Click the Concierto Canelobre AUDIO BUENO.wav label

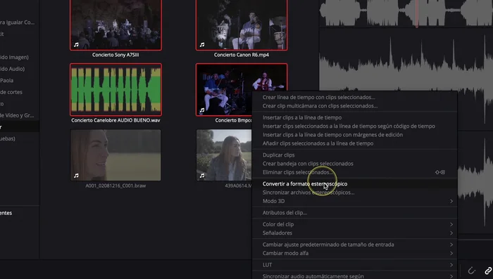pos(116,120)
